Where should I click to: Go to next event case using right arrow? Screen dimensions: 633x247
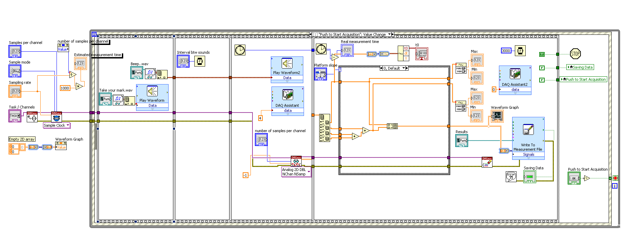tap(393, 34)
